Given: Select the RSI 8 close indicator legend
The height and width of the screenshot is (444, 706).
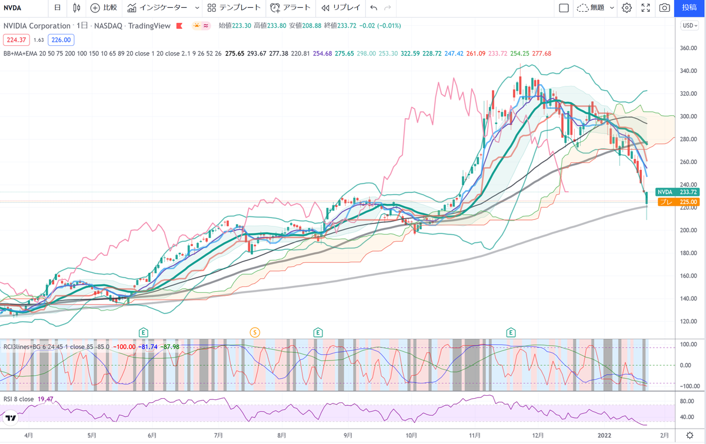Looking at the screenshot, I should click(18, 399).
